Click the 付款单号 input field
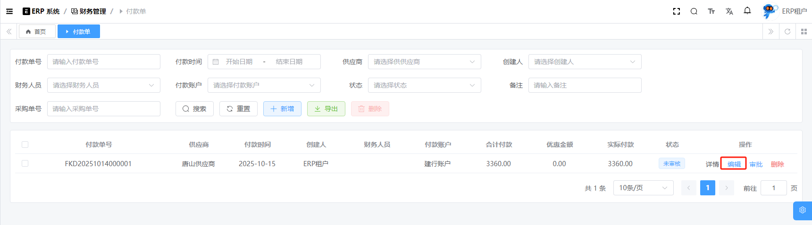This screenshot has width=812, height=225. coord(103,62)
